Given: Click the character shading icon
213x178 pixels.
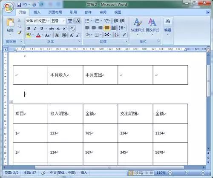Looking at the screenshot, I should point(57,35).
